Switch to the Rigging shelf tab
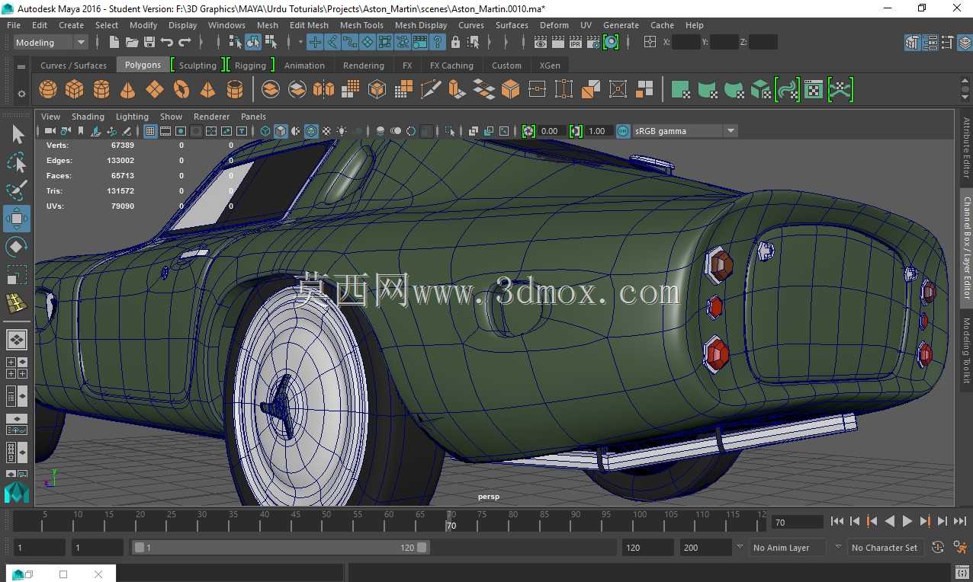Viewport: 973px width, 582px height. [250, 66]
